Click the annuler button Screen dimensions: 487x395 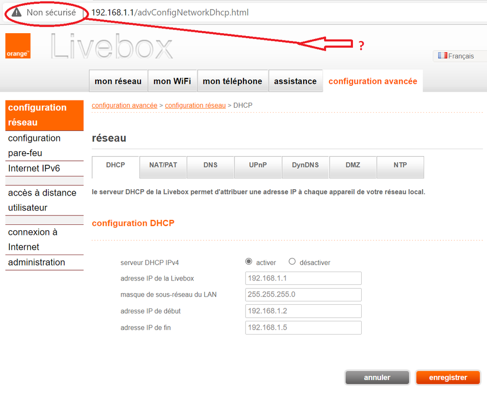point(377,377)
